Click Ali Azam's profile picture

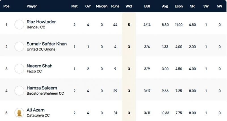[19, 112]
